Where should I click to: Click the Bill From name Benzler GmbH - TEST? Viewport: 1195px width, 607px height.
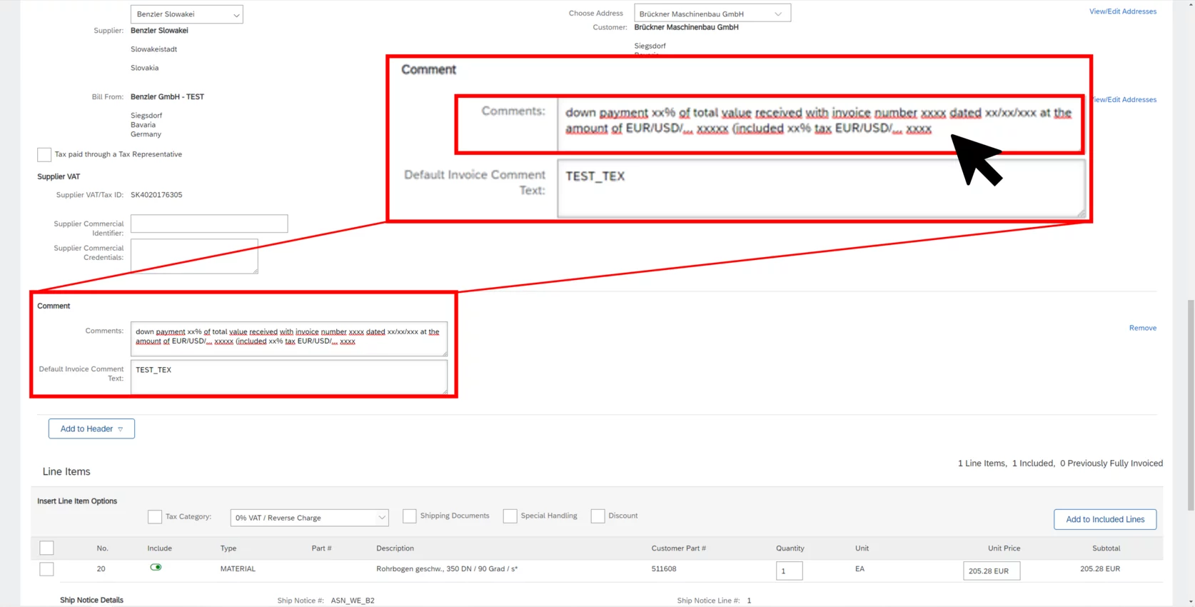[x=167, y=96]
